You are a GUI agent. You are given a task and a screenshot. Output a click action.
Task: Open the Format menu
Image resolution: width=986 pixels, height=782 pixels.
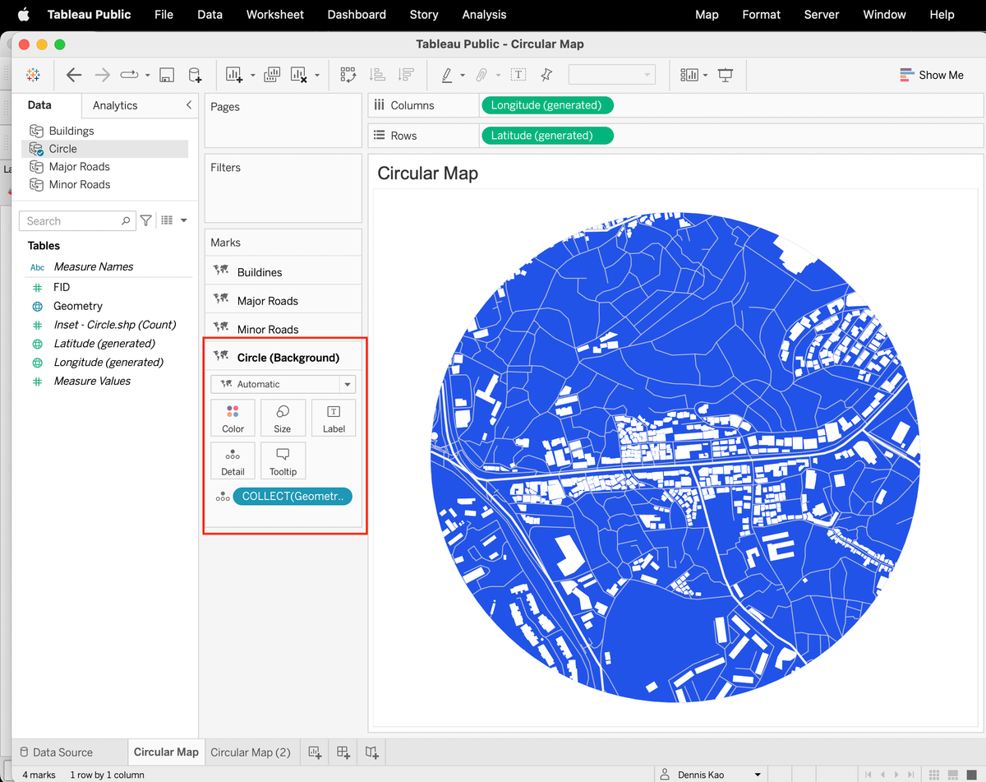pyautogui.click(x=762, y=14)
